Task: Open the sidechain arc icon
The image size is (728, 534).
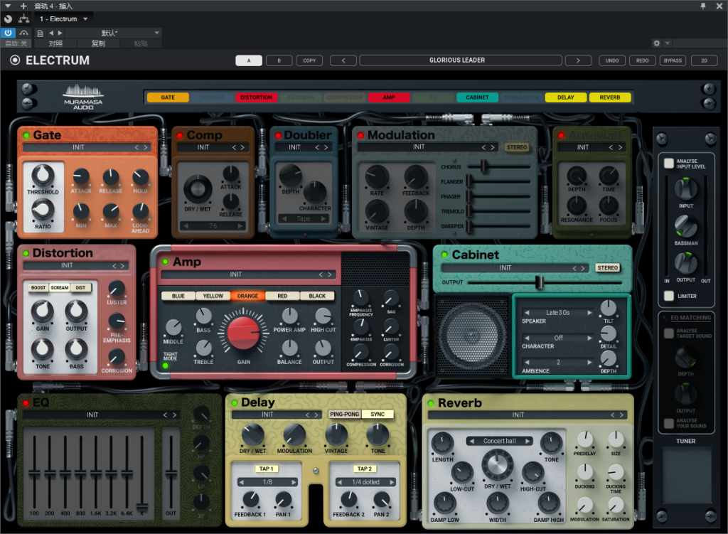Action: 23,33
